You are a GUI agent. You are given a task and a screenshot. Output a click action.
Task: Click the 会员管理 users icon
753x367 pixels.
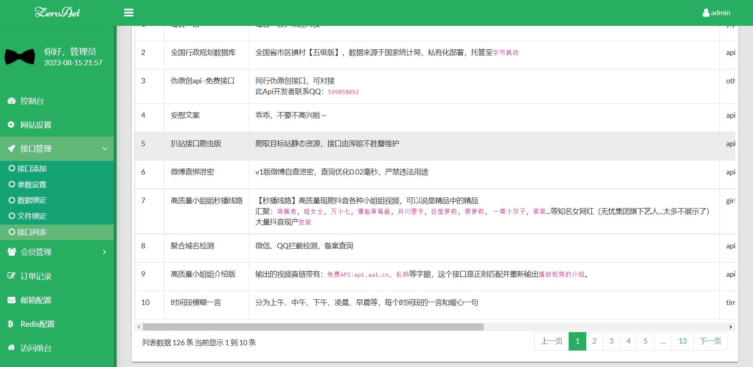coord(11,252)
